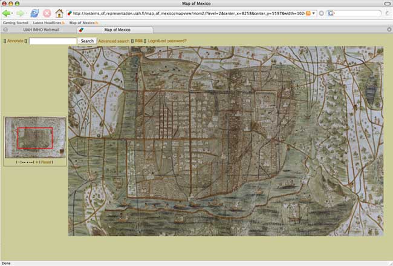Click the Go button beside the address bar
Viewport: 393px width, 266px height.
click(321, 13)
